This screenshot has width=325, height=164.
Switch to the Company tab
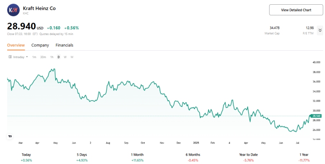pyautogui.click(x=40, y=45)
